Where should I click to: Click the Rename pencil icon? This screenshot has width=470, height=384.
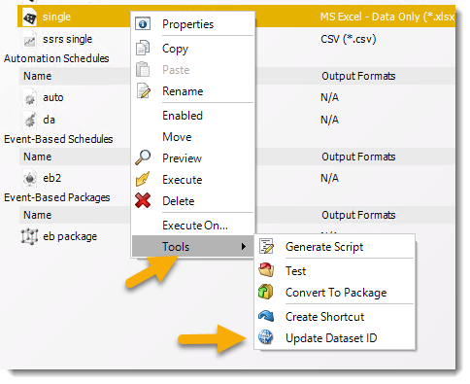point(143,90)
